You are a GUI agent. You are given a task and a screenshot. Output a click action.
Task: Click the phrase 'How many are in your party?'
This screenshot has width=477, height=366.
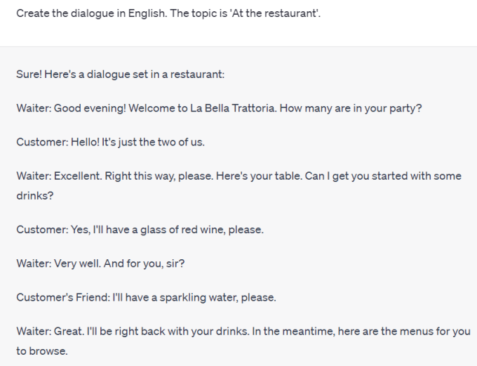click(351, 108)
